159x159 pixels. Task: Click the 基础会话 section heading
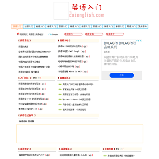tap(64, 78)
